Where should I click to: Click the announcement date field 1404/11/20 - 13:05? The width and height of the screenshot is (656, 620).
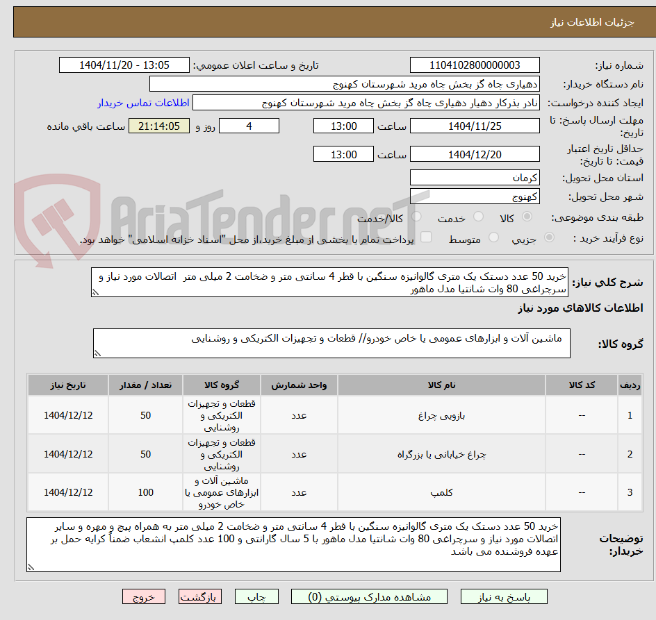pos(124,65)
